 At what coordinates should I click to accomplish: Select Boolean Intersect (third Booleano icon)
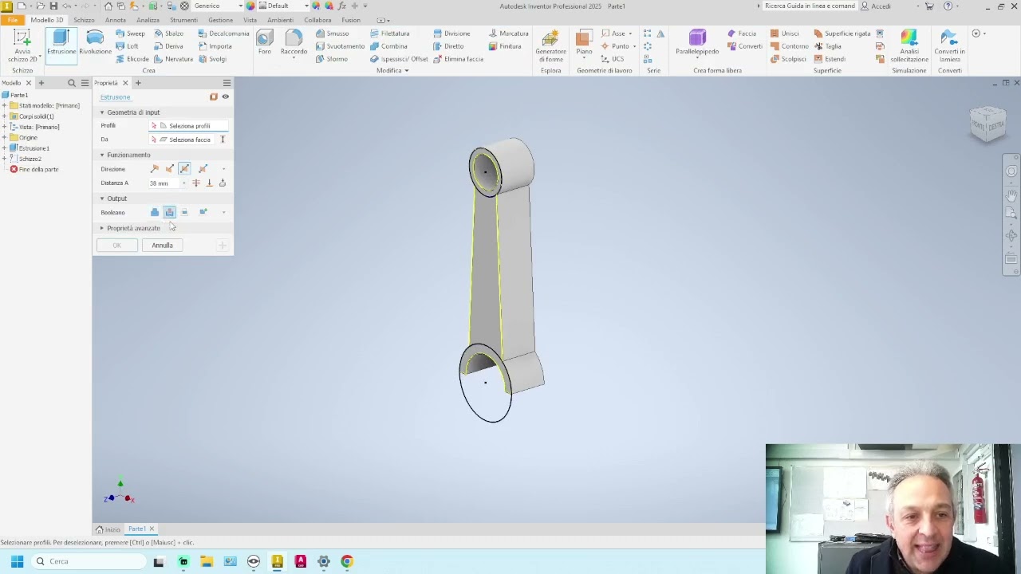pyautogui.click(x=184, y=212)
